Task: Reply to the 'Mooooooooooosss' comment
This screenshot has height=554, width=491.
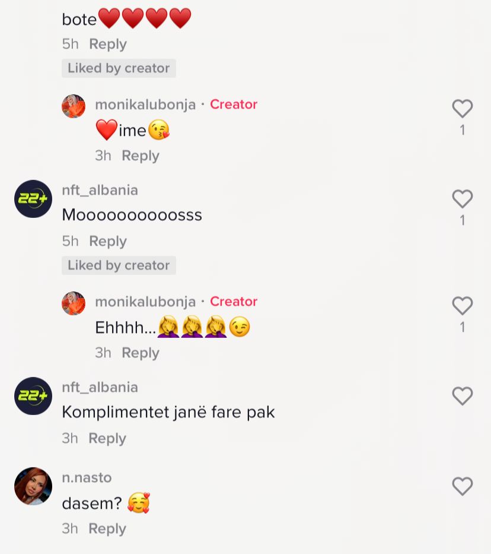Action: pyautogui.click(x=108, y=241)
